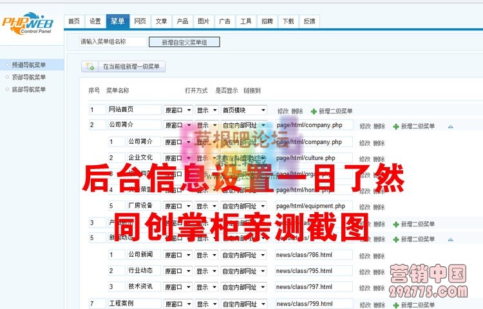This screenshot has height=309, width=483.
Task: Open 自定内部网址 dropdown in 技术资讯 row
Action: tap(243, 288)
